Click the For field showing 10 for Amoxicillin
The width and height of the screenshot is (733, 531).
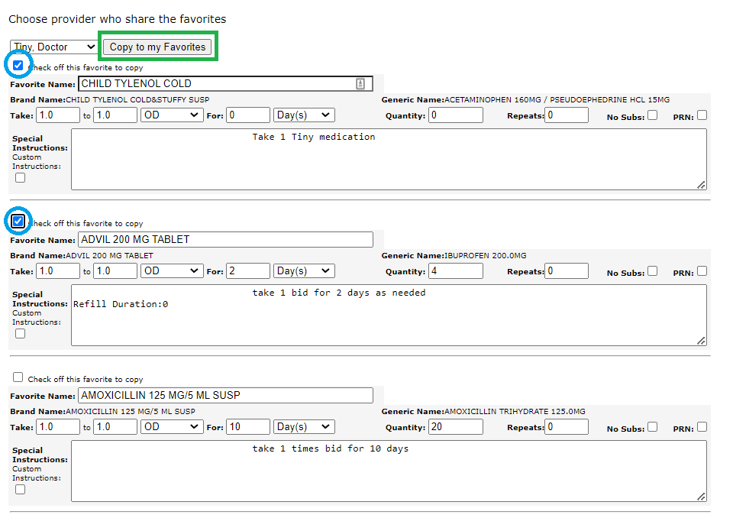[247, 426]
